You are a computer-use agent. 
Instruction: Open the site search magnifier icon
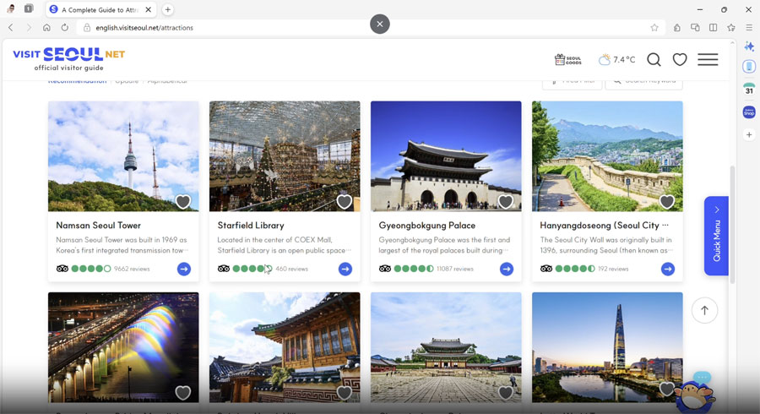click(x=654, y=60)
